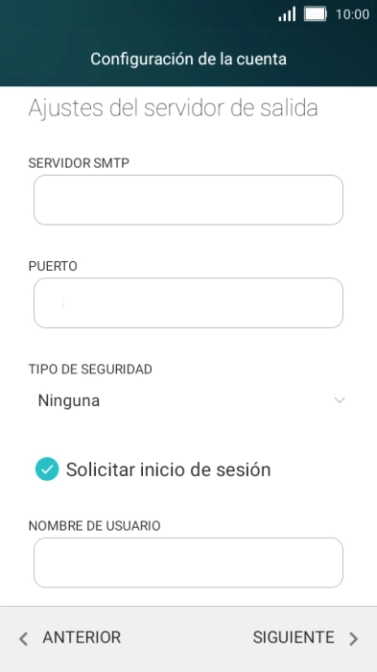377x672 pixels.
Task: Tap the battery icon in status bar
Action: tap(316, 14)
